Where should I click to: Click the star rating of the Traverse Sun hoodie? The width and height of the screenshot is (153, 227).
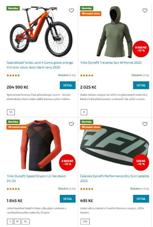(x=87, y=75)
